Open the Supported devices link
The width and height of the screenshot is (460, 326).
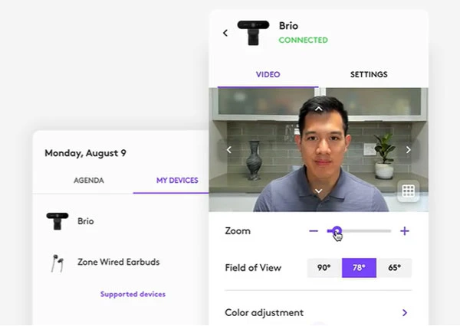133,294
